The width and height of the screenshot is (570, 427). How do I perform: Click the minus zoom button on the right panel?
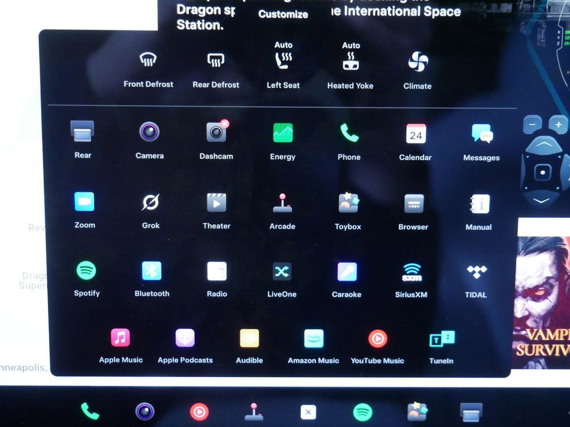(532, 125)
